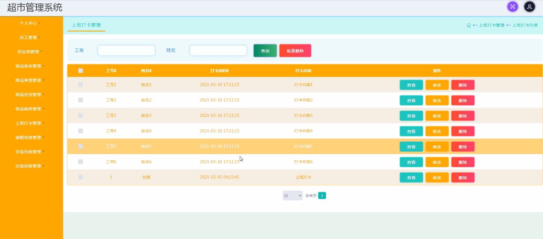
Task: Delete record 工号1 with 删除
Action: [x=463, y=85]
